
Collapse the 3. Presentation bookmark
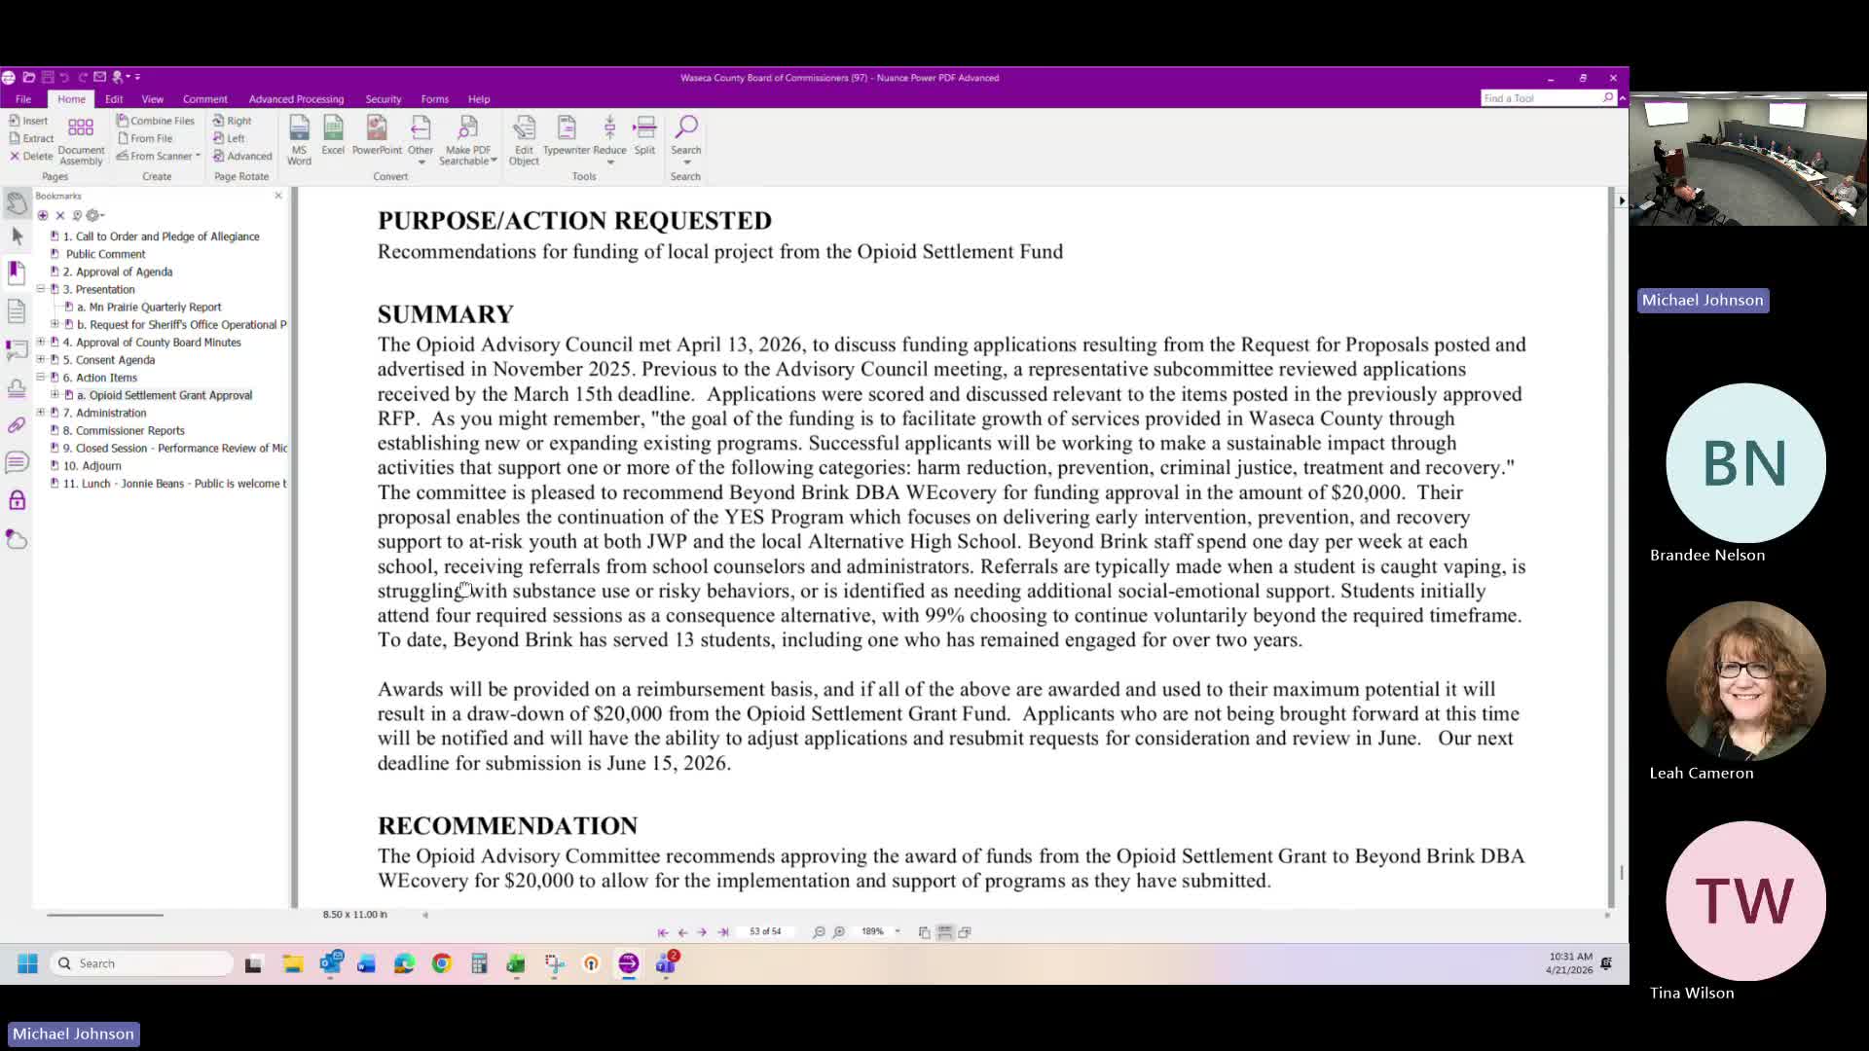click(x=41, y=289)
